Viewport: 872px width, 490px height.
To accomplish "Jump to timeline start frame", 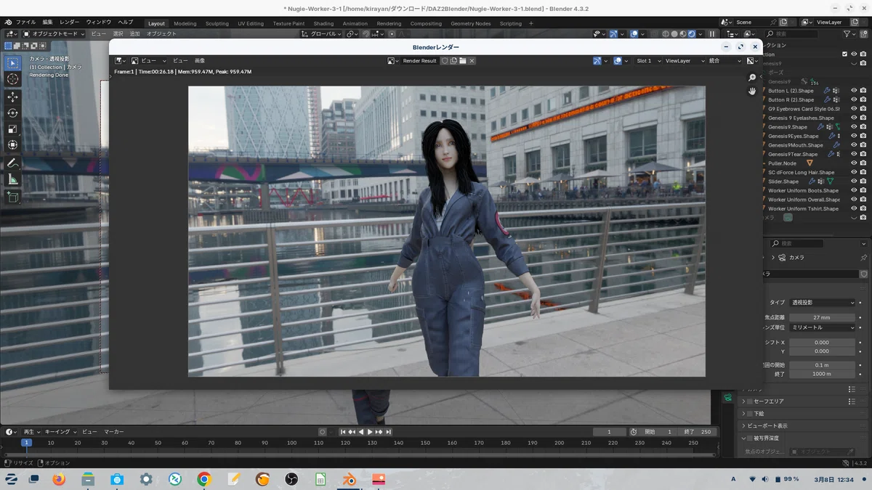I will [343, 432].
